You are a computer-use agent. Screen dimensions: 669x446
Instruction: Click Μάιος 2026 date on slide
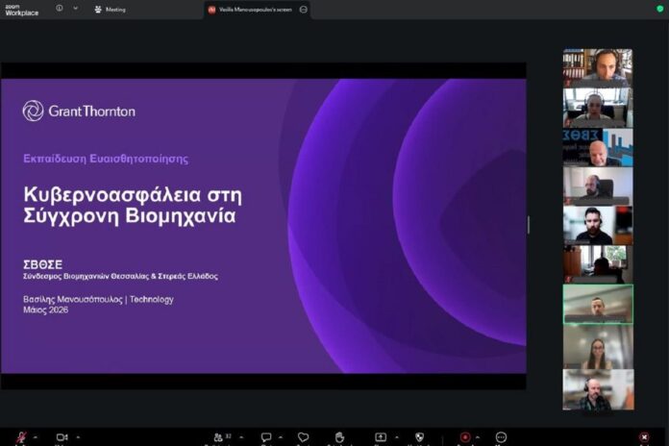(x=45, y=310)
